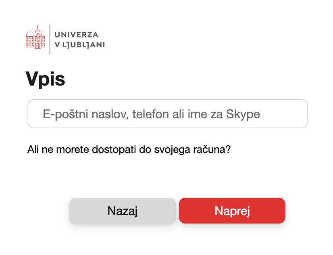333x255 pixels.
Task: Click the word UNIVERZA in the logo
Action: [x=76, y=35]
